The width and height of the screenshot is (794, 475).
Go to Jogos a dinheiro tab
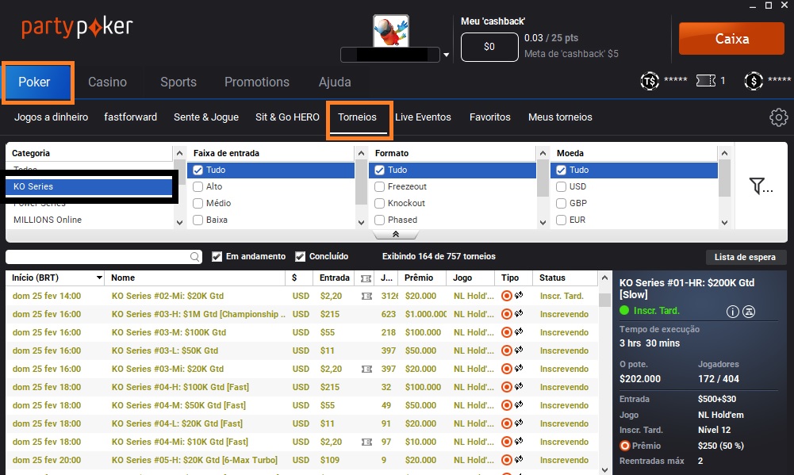[51, 117]
